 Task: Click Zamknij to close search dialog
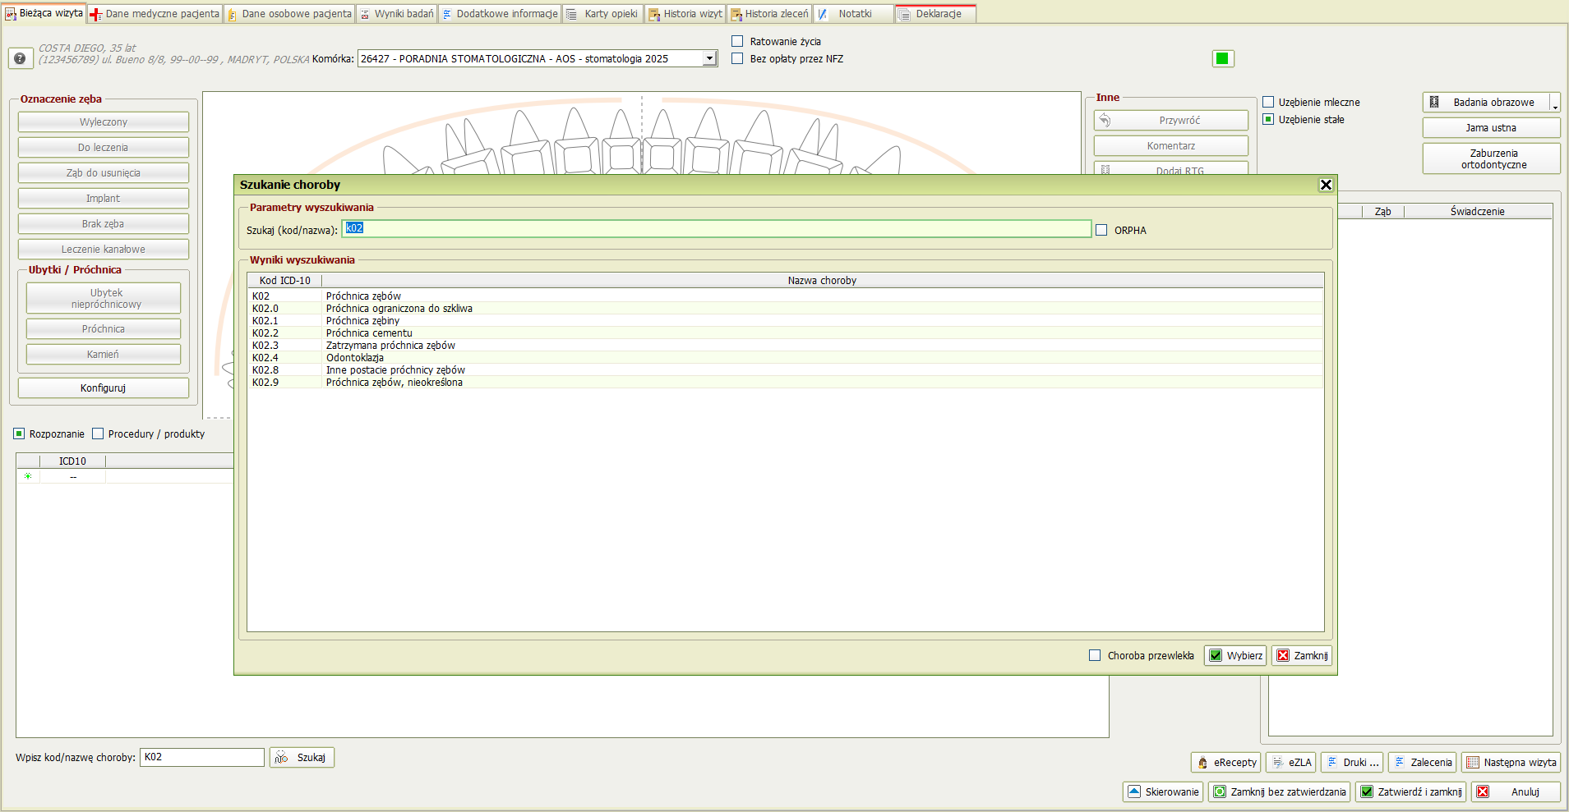pos(1302,656)
